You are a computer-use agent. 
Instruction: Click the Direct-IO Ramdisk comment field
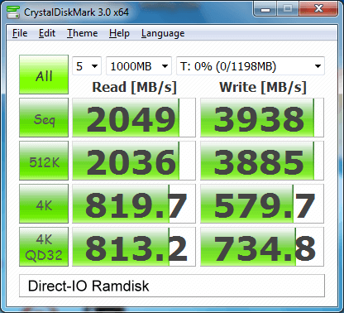(x=172, y=286)
